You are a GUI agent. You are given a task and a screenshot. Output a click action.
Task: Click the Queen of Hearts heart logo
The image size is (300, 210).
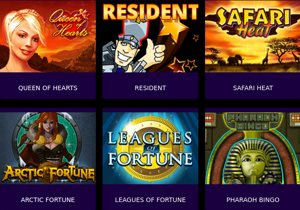pos(70,24)
